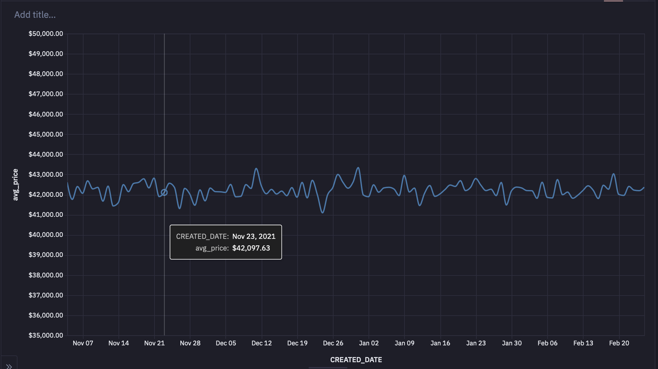Click the $40,000.00 y-axis label

tap(46, 234)
